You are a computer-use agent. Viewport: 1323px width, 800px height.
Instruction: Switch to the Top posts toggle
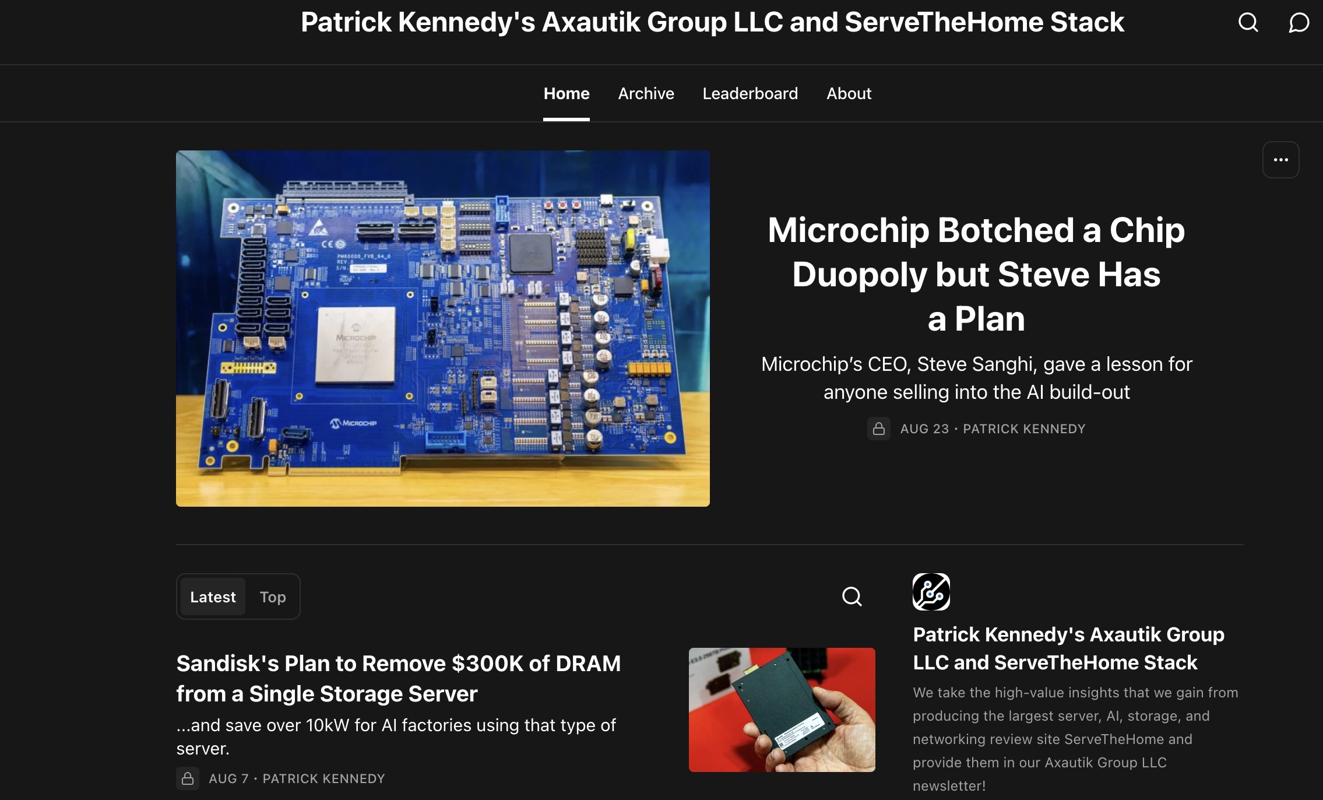tap(273, 597)
